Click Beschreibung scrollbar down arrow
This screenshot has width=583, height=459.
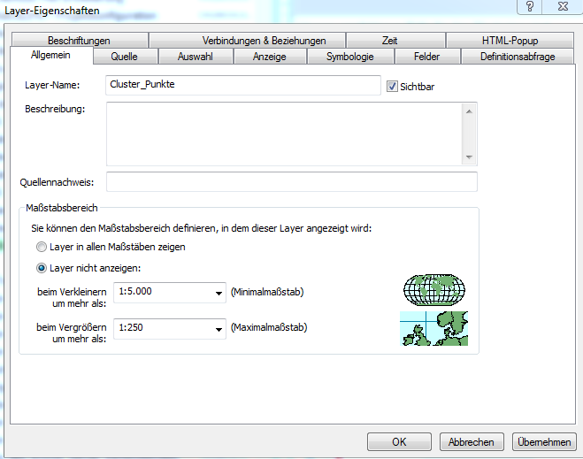tap(469, 157)
